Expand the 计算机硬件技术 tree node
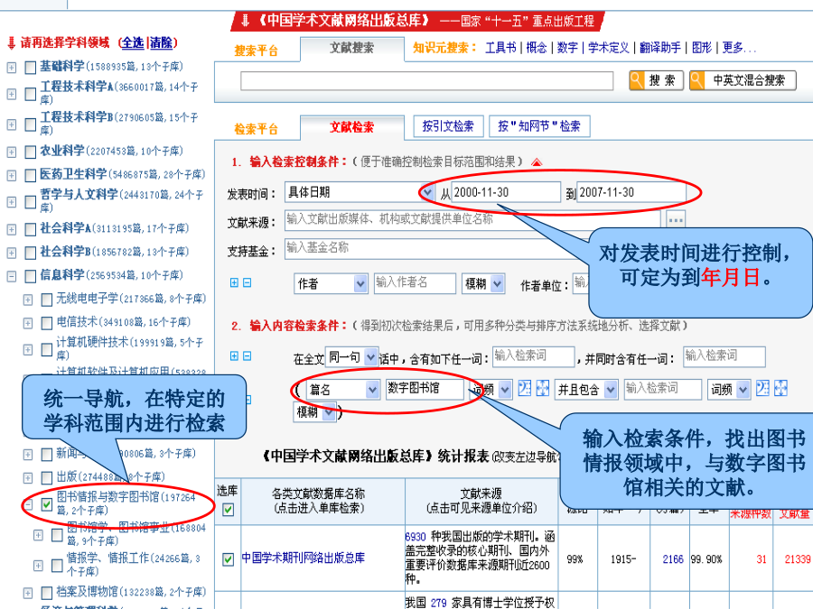813x609 pixels. click(28, 349)
